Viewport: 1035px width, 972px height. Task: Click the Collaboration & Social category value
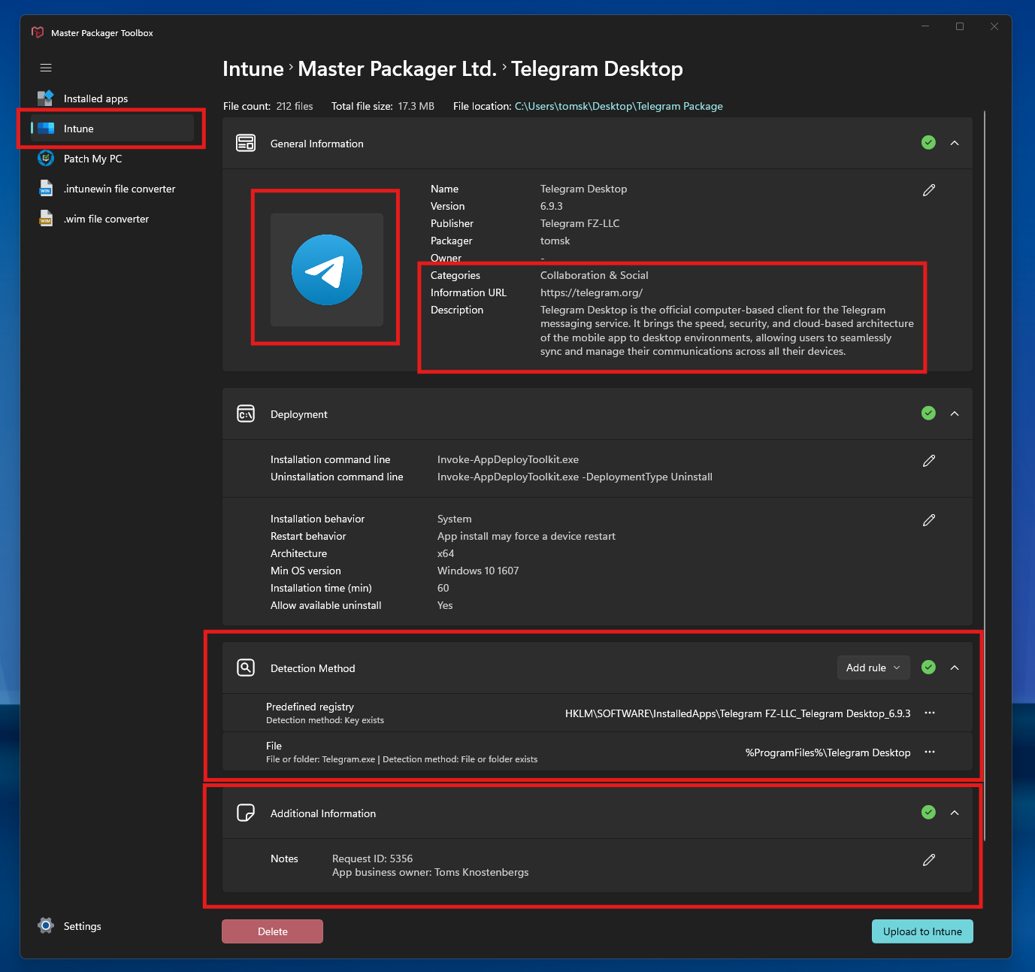point(594,275)
